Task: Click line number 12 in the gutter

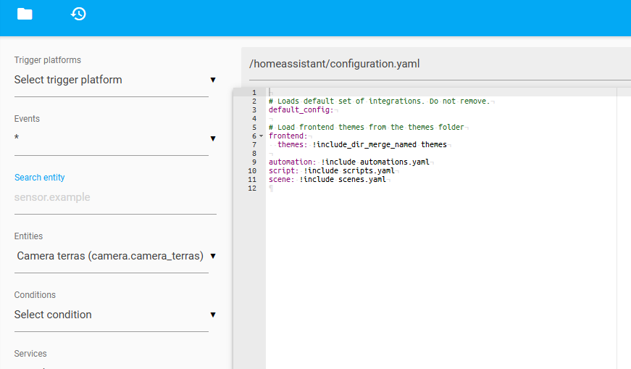Action: tap(252, 188)
